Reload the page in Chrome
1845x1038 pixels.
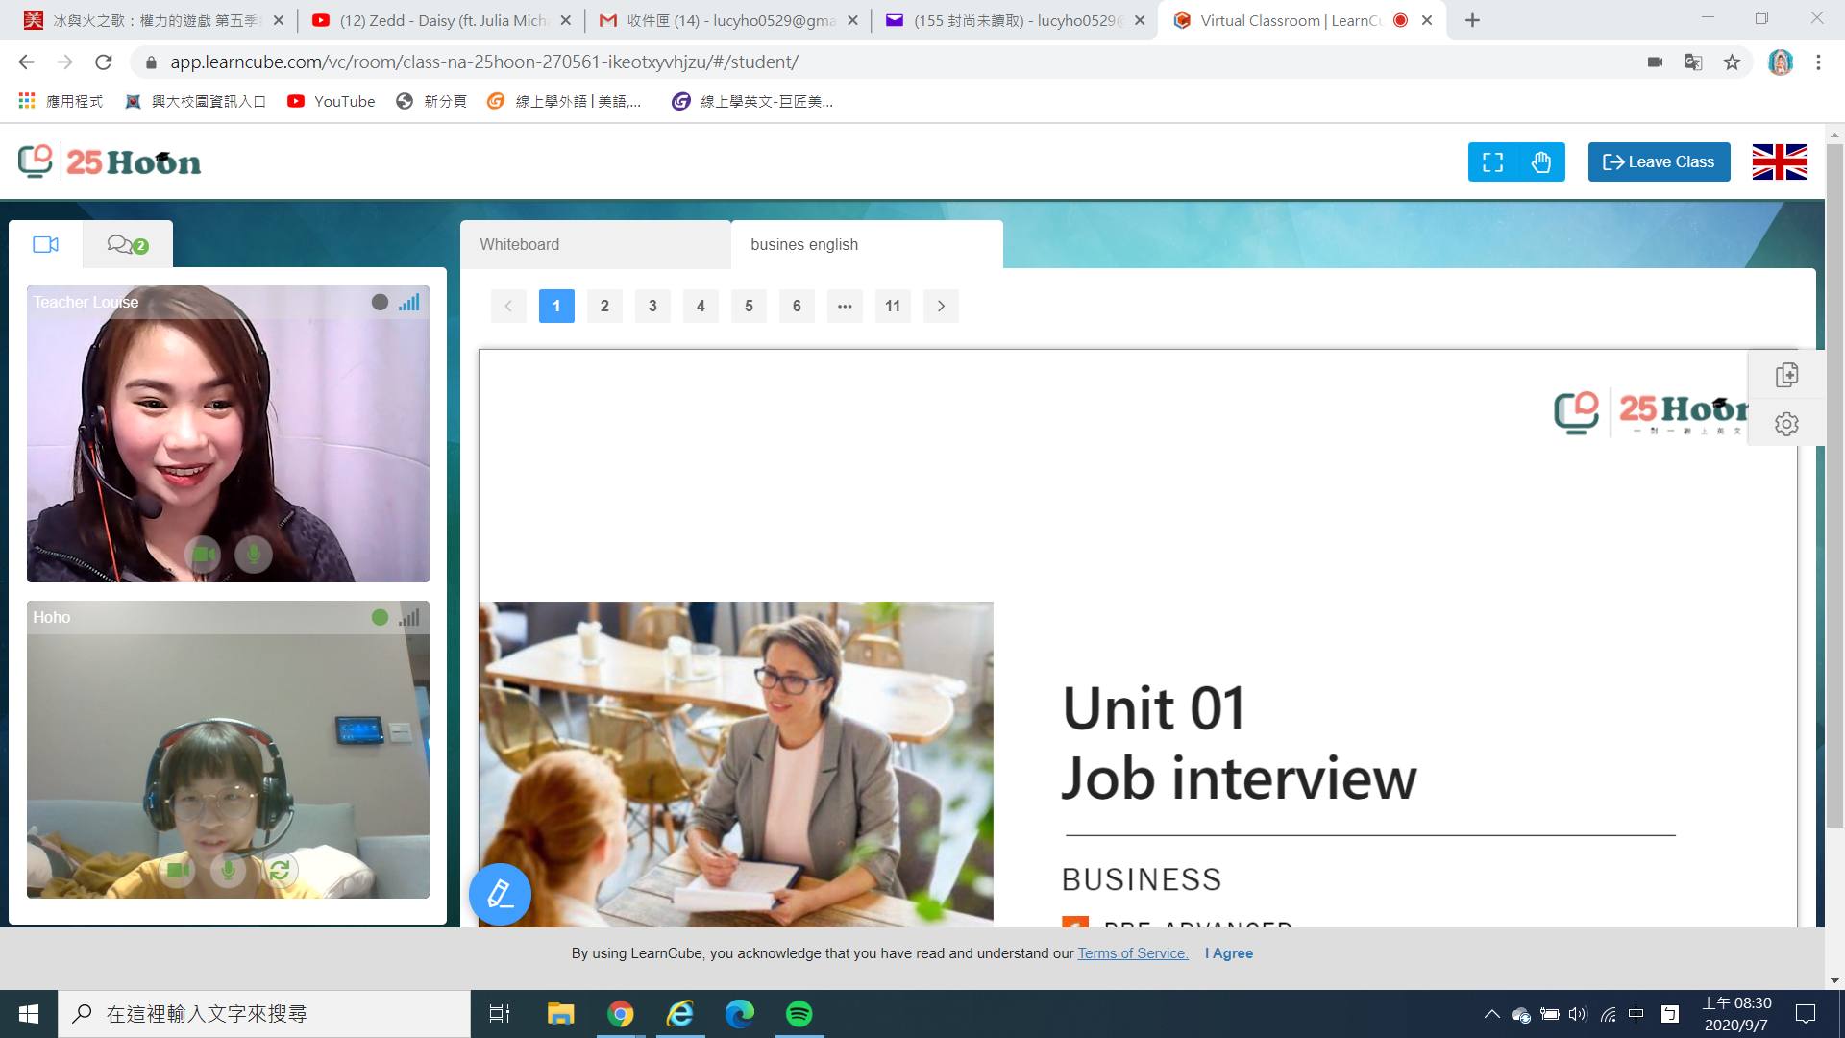tap(104, 62)
